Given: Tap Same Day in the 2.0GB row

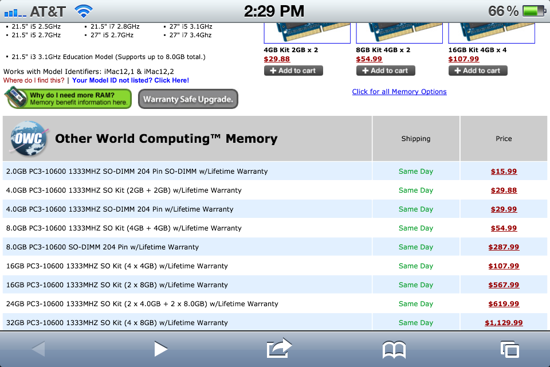Looking at the screenshot, I should (416, 171).
